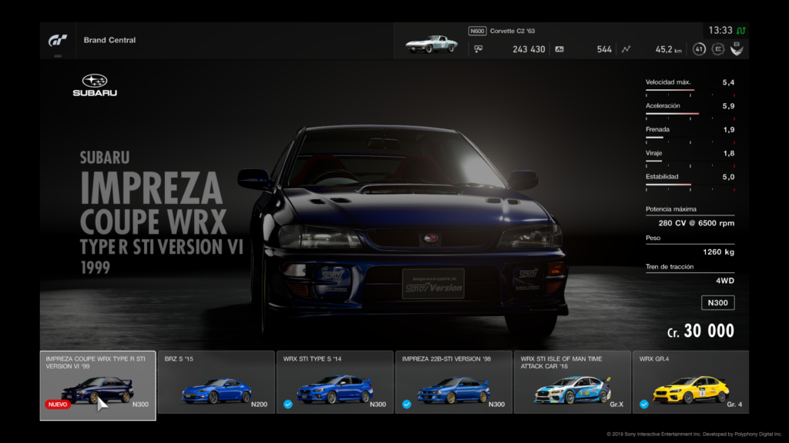The image size is (789, 443).
Task: Click the N200 class label on BRZ S card
Action: (259, 405)
